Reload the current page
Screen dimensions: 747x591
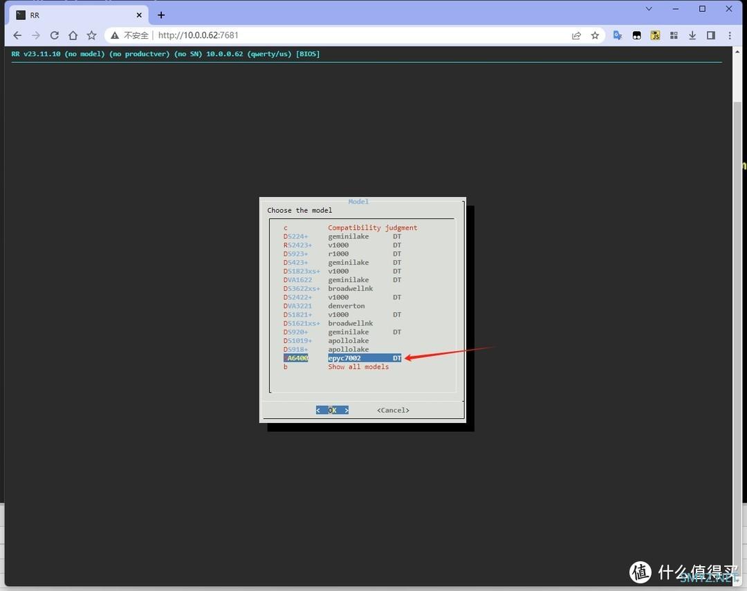[x=55, y=35]
